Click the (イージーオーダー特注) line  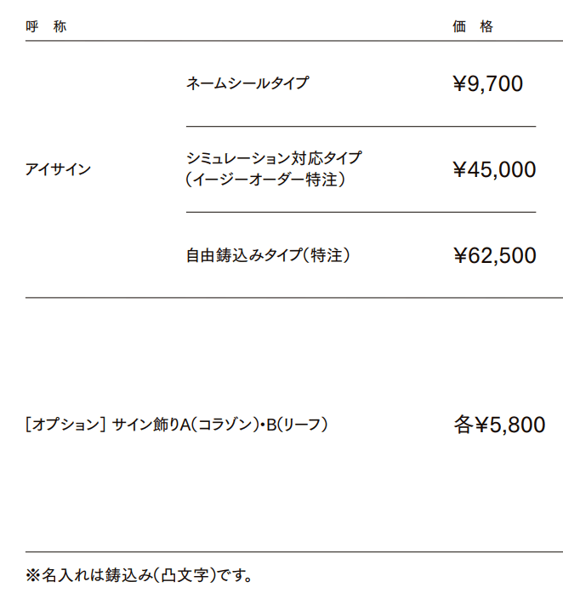tap(266, 180)
